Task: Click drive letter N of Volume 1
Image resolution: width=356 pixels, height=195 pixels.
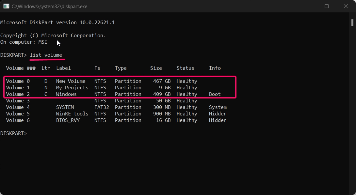Action: tap(46, 88)
